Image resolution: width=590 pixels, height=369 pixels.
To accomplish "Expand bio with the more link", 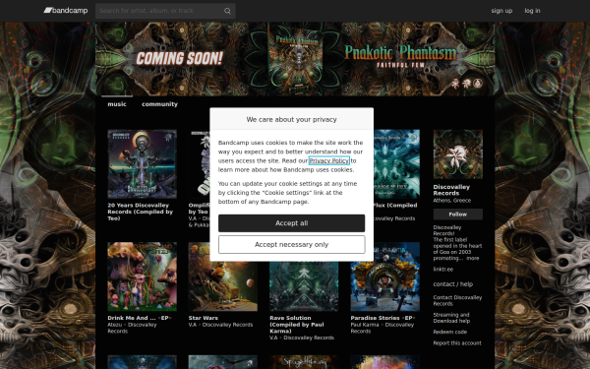I will tap(473, 258).
